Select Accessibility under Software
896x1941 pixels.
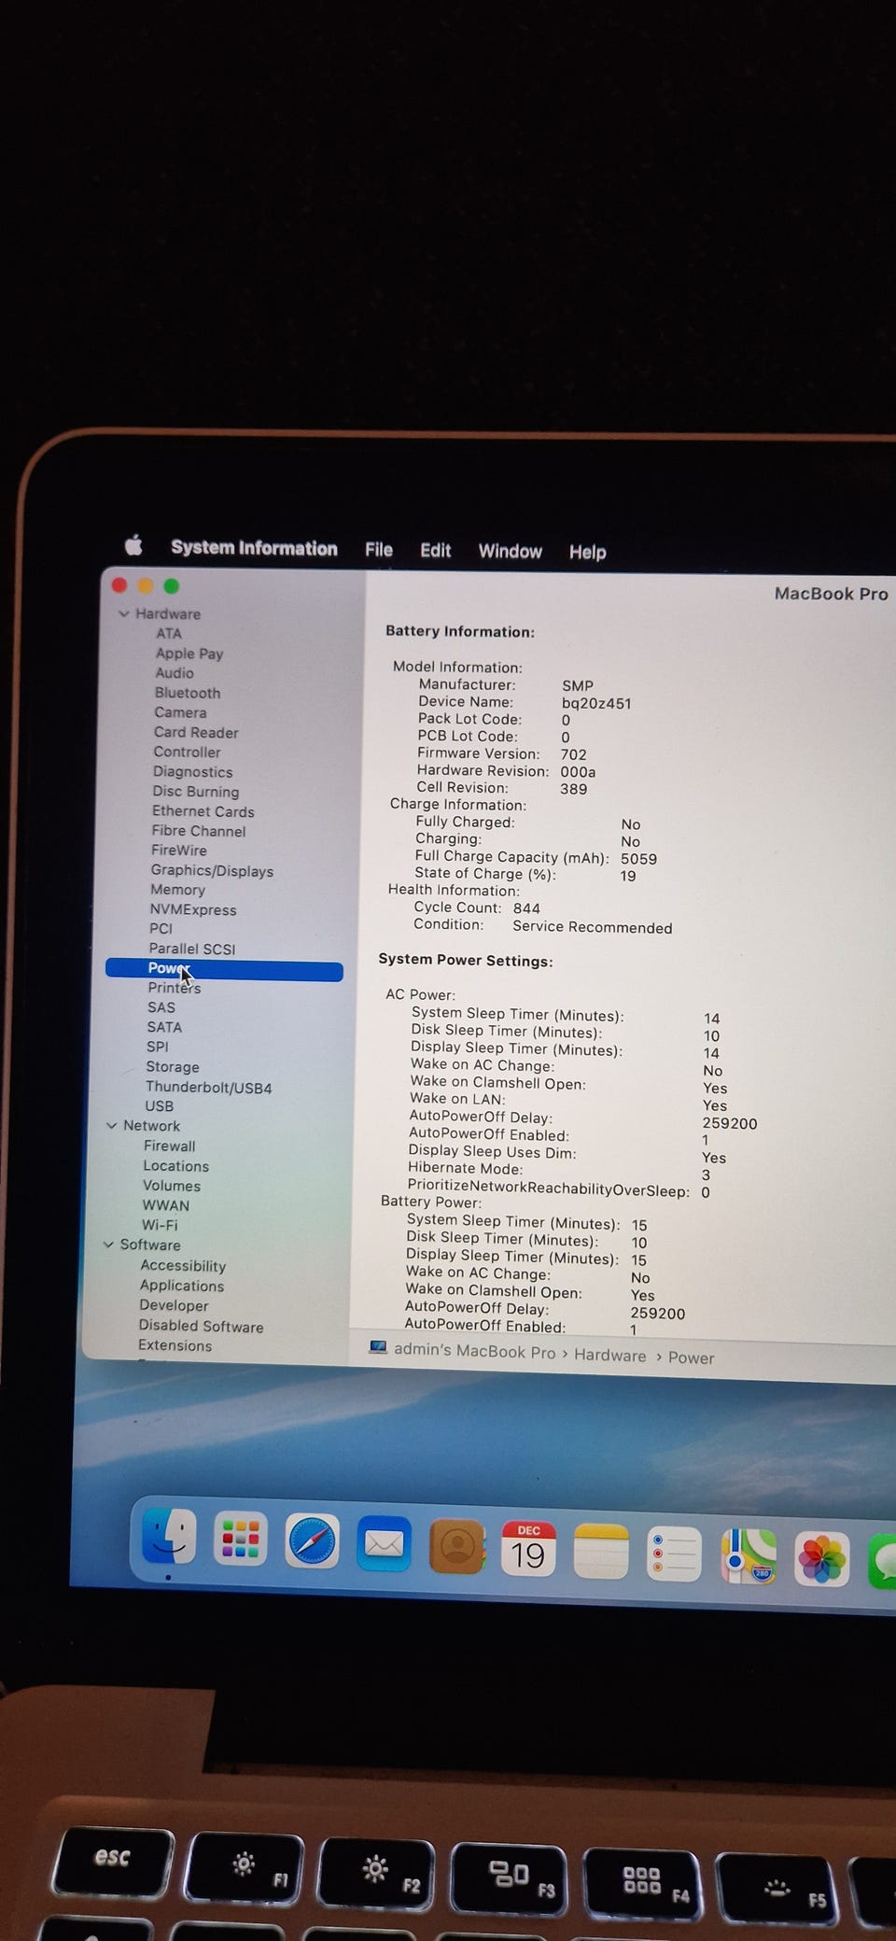click(x=183, y=1266)
